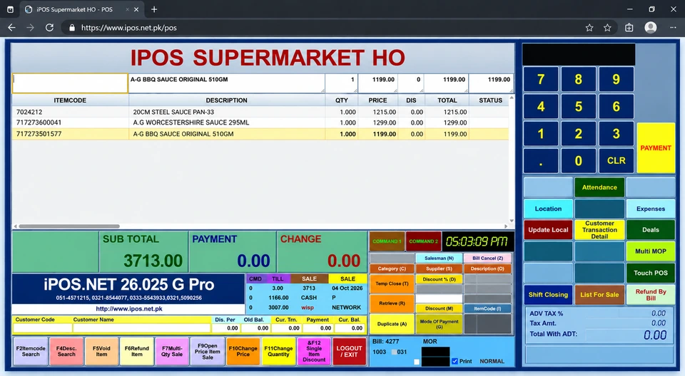Image resolution: width=685 pixels, height=376 pixels.
Task: Click the Customer Name input field
Action: [x=142, y=328]
